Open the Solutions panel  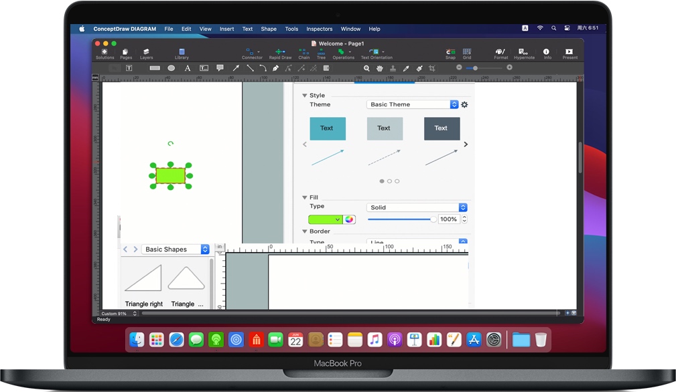(105, 52)
